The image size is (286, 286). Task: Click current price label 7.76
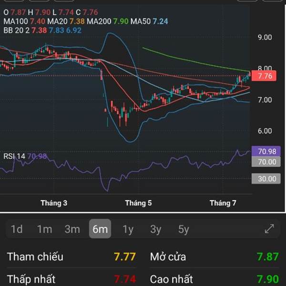[x=264, y=76]
